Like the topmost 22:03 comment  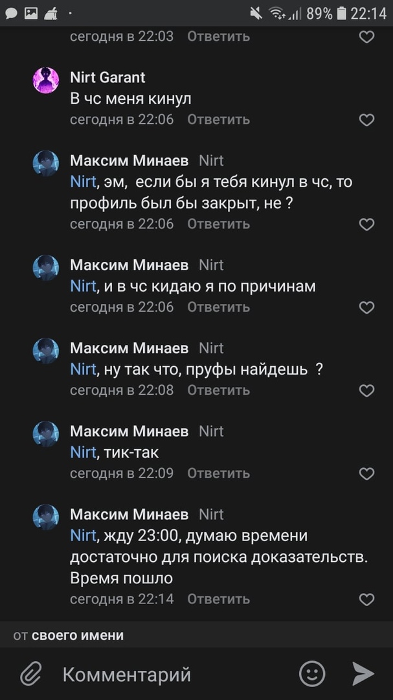tap(366, 37)
